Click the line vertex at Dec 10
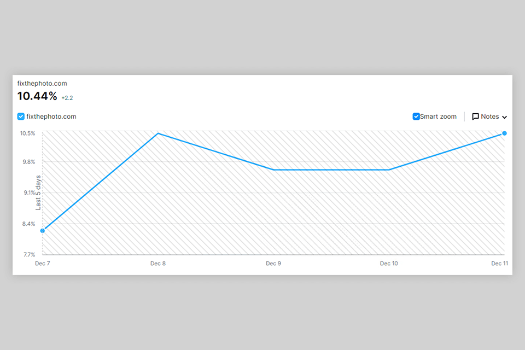The width and height of the screenshot is (525, 350). click(x=389, y=170)
